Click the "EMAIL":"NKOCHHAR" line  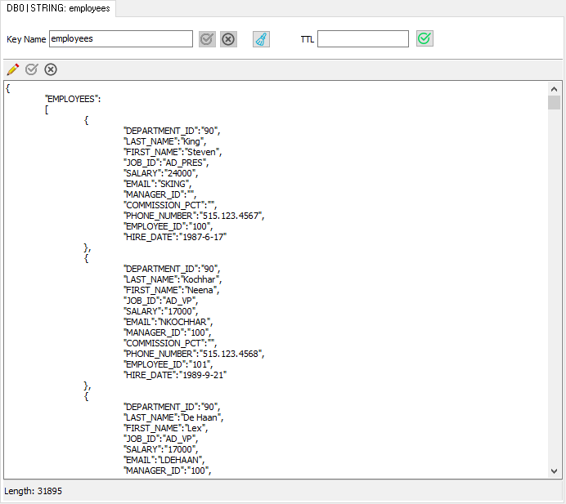pyautogui.click(x=168, y=322)
